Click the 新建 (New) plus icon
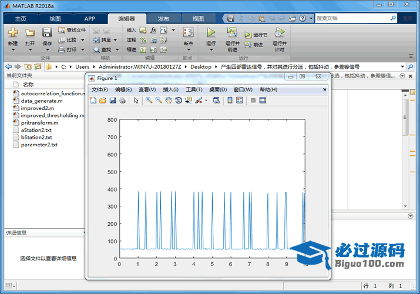Viewport: 420px width, 294px height. click(12, 32)
